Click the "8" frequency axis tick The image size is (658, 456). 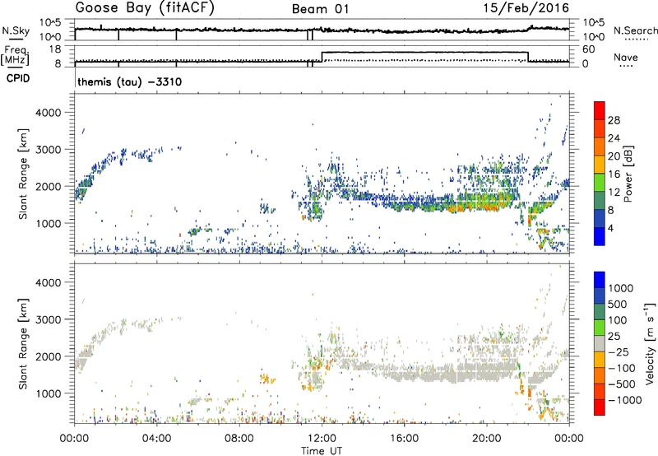(58, 63)
